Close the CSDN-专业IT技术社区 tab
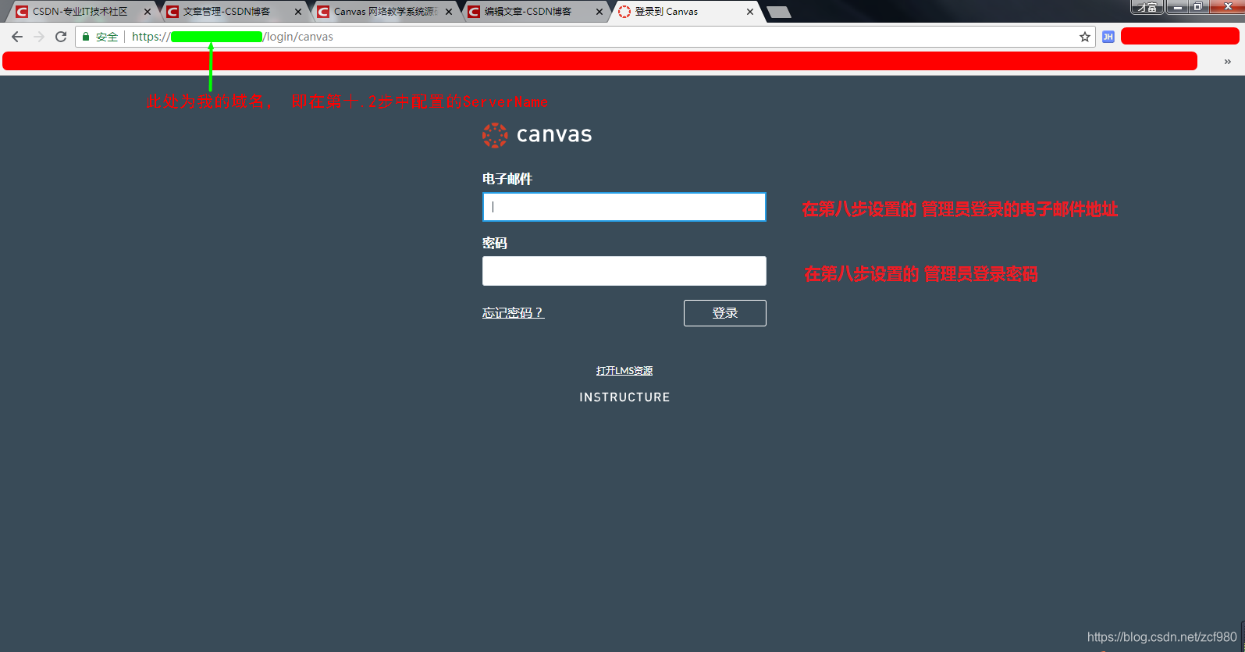1245x652 pixels. click(148, 12)
